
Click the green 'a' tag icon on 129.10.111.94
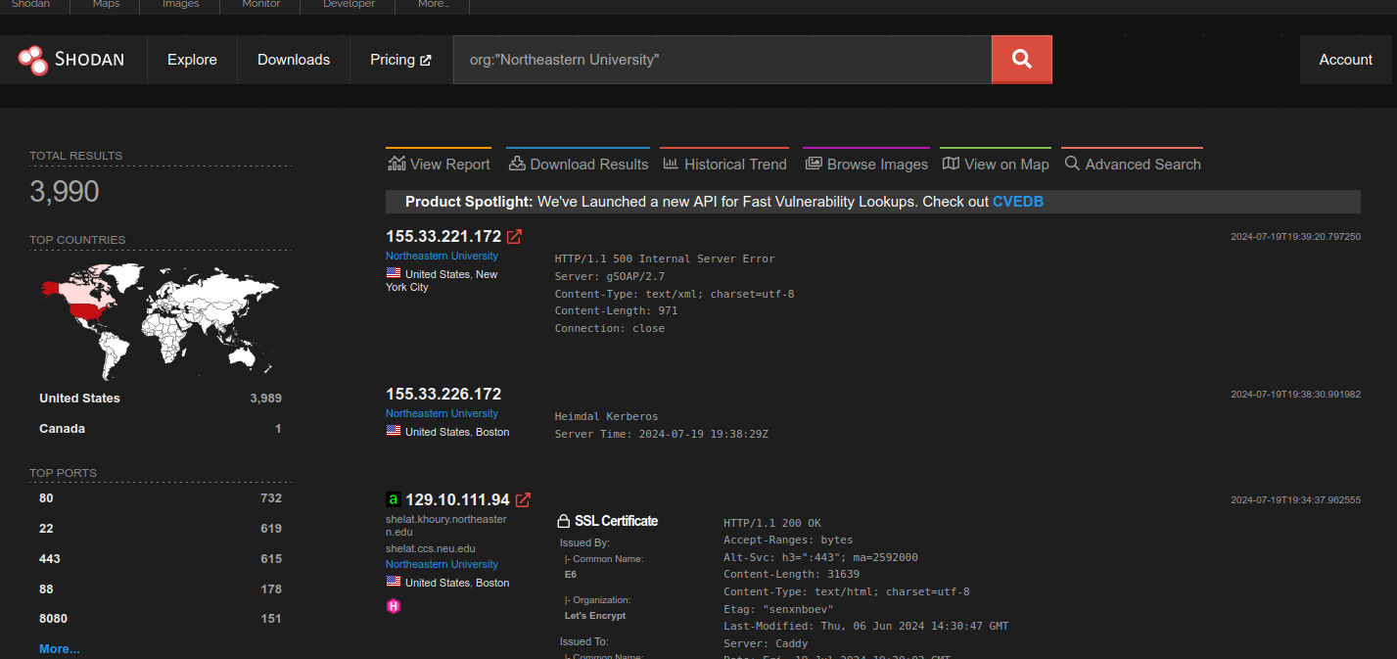pyautogui.click(x=393, y=499)
